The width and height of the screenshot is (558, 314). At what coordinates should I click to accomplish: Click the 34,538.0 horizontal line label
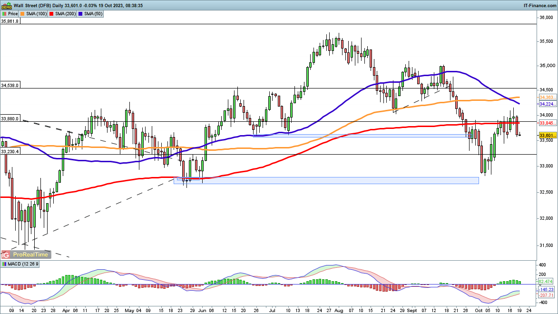[x=10, y=85]
